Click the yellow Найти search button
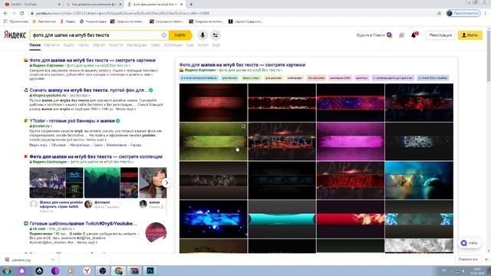491x276 pixels. 180,35
